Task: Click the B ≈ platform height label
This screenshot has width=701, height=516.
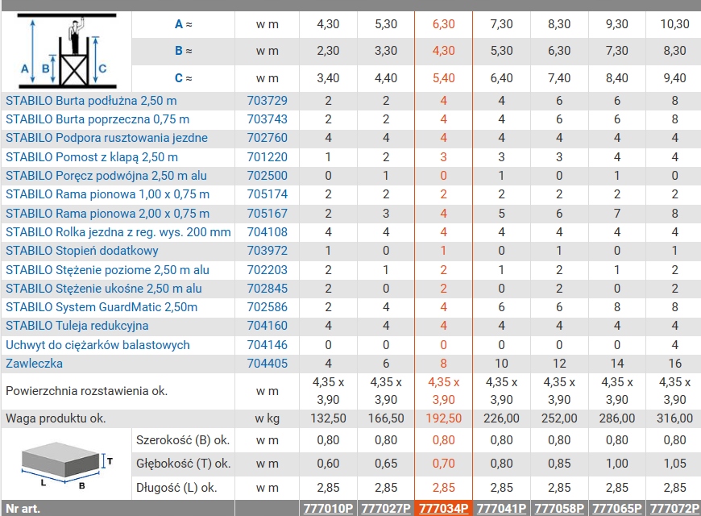Action: pyautogui.click(x=183, y=51)
